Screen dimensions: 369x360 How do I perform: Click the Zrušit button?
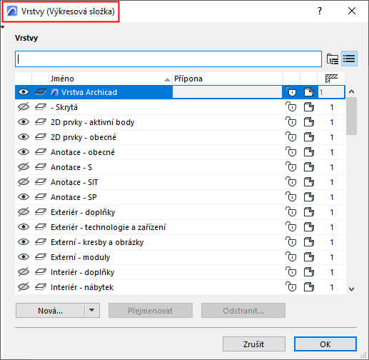(254, 344)
